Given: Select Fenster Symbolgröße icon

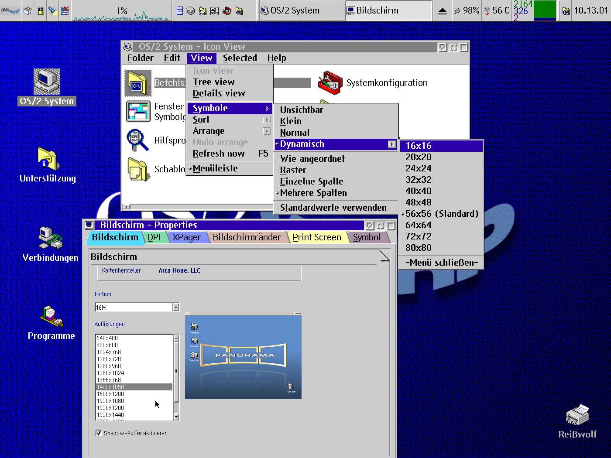Looking at the screenshot, I should coord(138,111).
